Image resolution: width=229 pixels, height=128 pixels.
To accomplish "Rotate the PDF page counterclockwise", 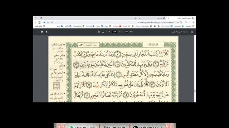I will point(99,32).
